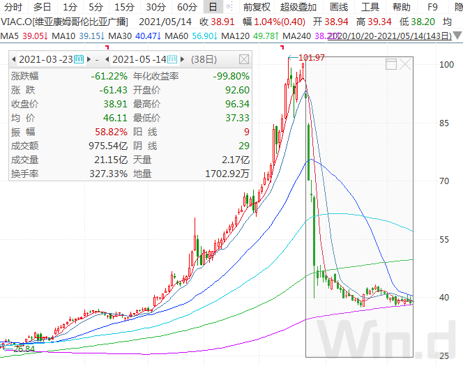Click the MA30 40.47 indicator label
The image size is (463, 366).
coord(135,36)
